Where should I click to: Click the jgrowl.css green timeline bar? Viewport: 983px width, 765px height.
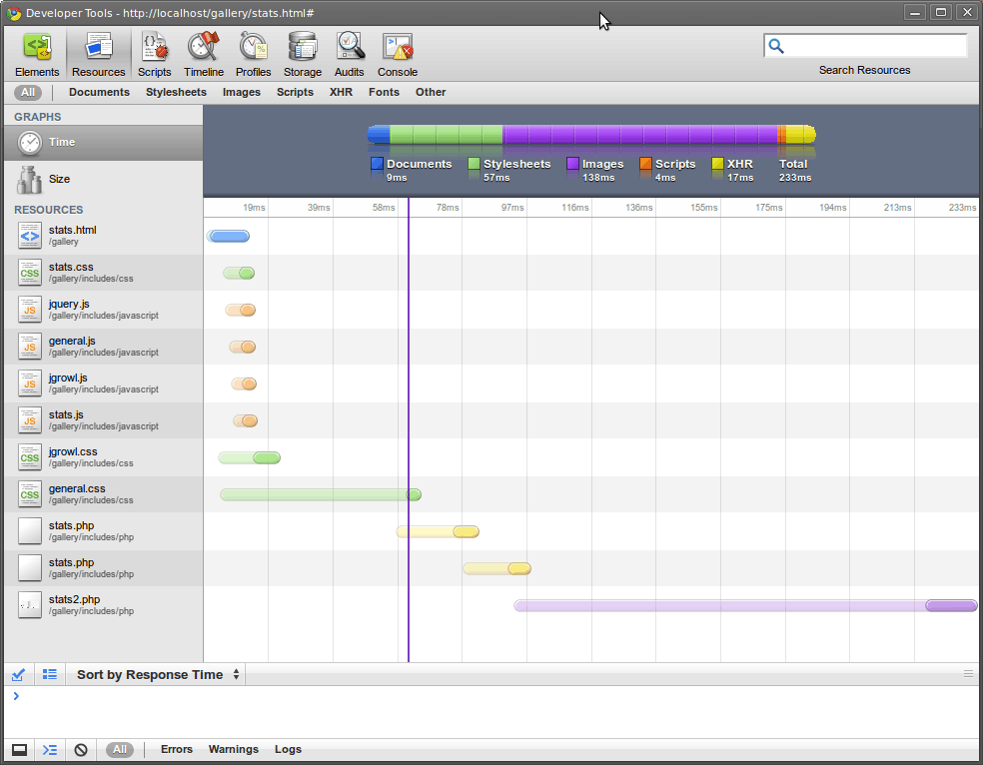point(249,458)
